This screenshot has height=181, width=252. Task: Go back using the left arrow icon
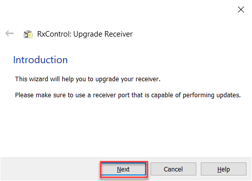tap(10, 34)
